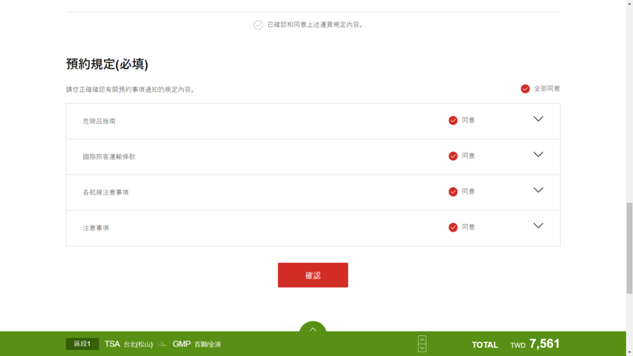Click the scrollbar up arrow
The height and width of the screenshot is (356, 633).
tap(629, 3)
